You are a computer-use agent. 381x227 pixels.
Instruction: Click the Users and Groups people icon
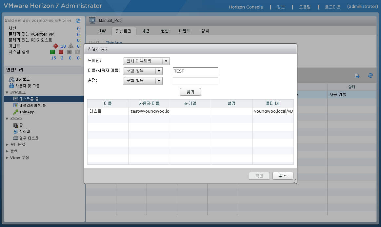(x=12, y=86)
